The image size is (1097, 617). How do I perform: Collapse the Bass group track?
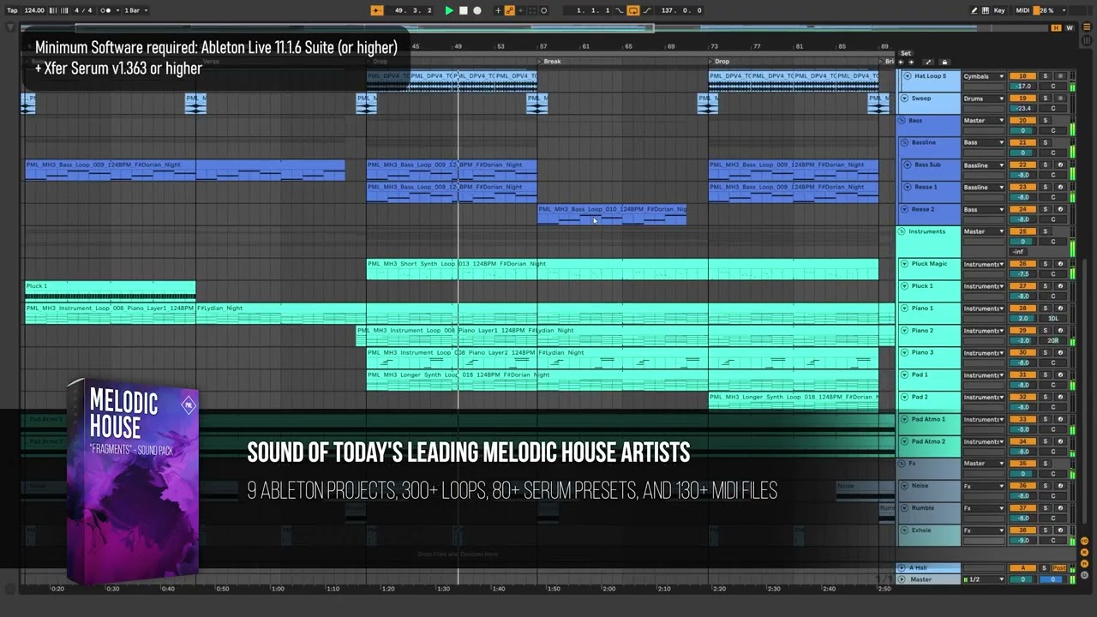(x=902, y=121)
